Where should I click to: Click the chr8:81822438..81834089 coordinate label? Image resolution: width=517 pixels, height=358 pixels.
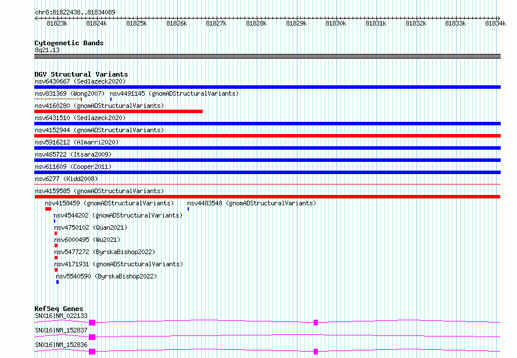pos(75,12)
